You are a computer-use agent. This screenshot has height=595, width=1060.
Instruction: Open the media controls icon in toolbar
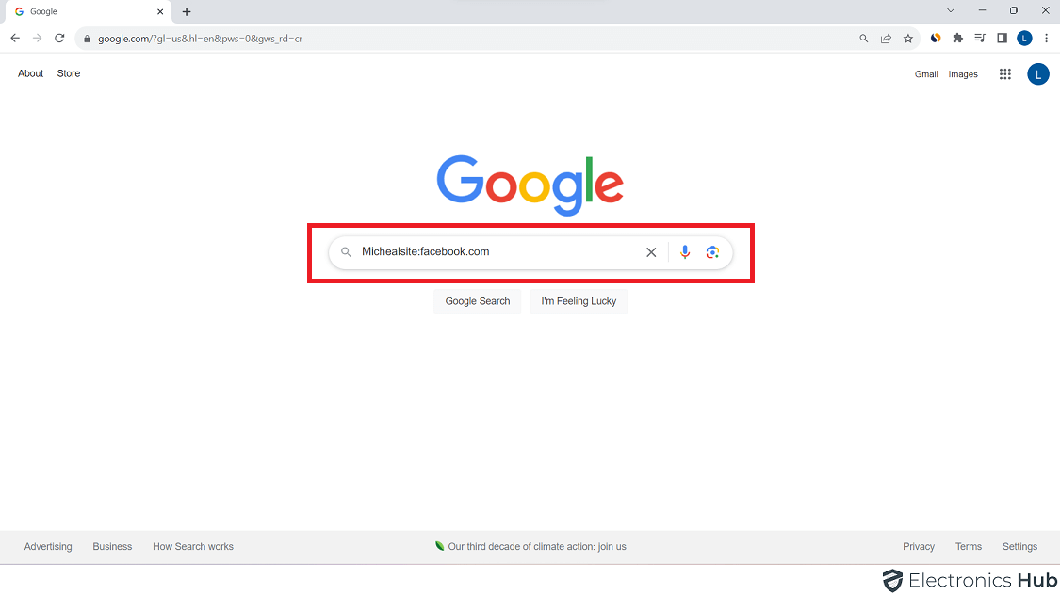point(980,39)
